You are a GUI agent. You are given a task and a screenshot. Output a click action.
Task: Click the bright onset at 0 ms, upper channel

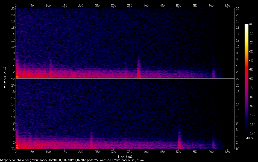[17, 75]
